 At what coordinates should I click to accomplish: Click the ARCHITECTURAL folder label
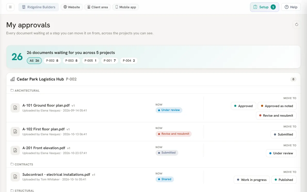27,91
